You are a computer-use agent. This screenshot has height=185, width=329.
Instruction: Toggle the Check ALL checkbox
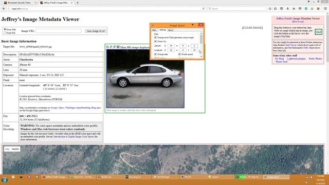point(155,41)
